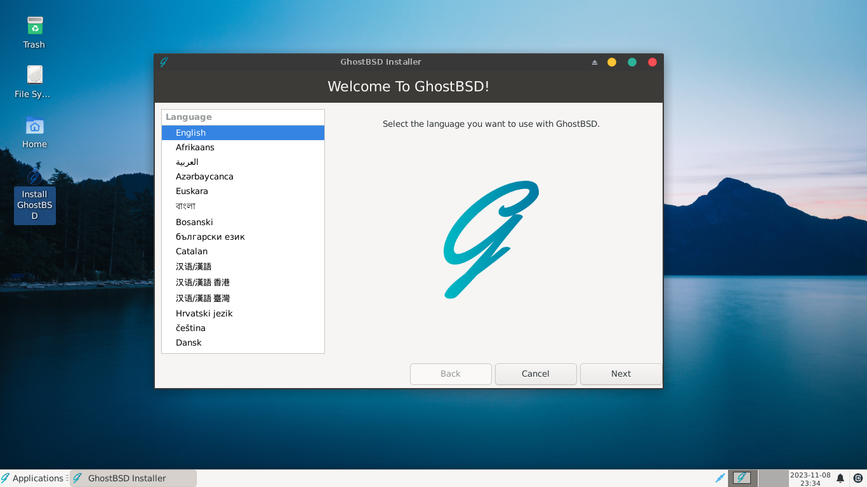Select the first workspace in the pager

[x=743, y=478]
